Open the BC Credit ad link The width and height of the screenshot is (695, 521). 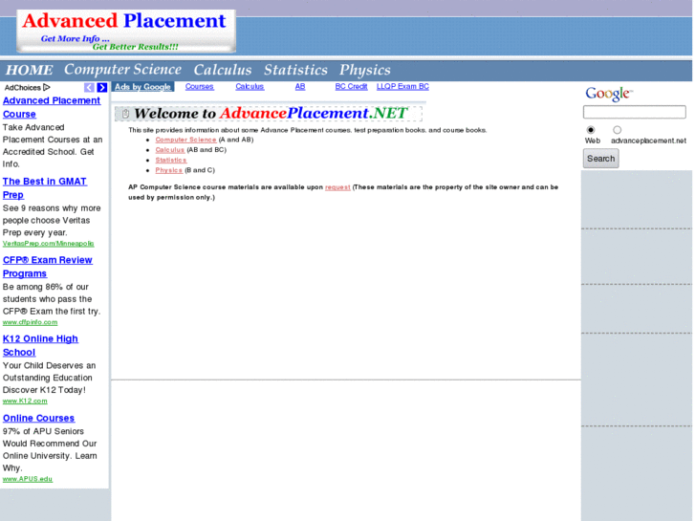pos(351,86)
